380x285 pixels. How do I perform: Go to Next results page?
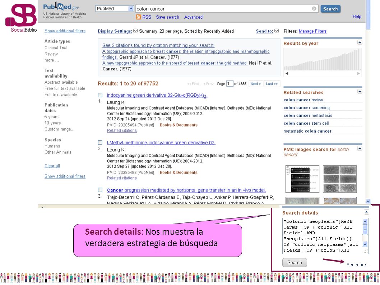pyautogui.click(x=256, y=84)
